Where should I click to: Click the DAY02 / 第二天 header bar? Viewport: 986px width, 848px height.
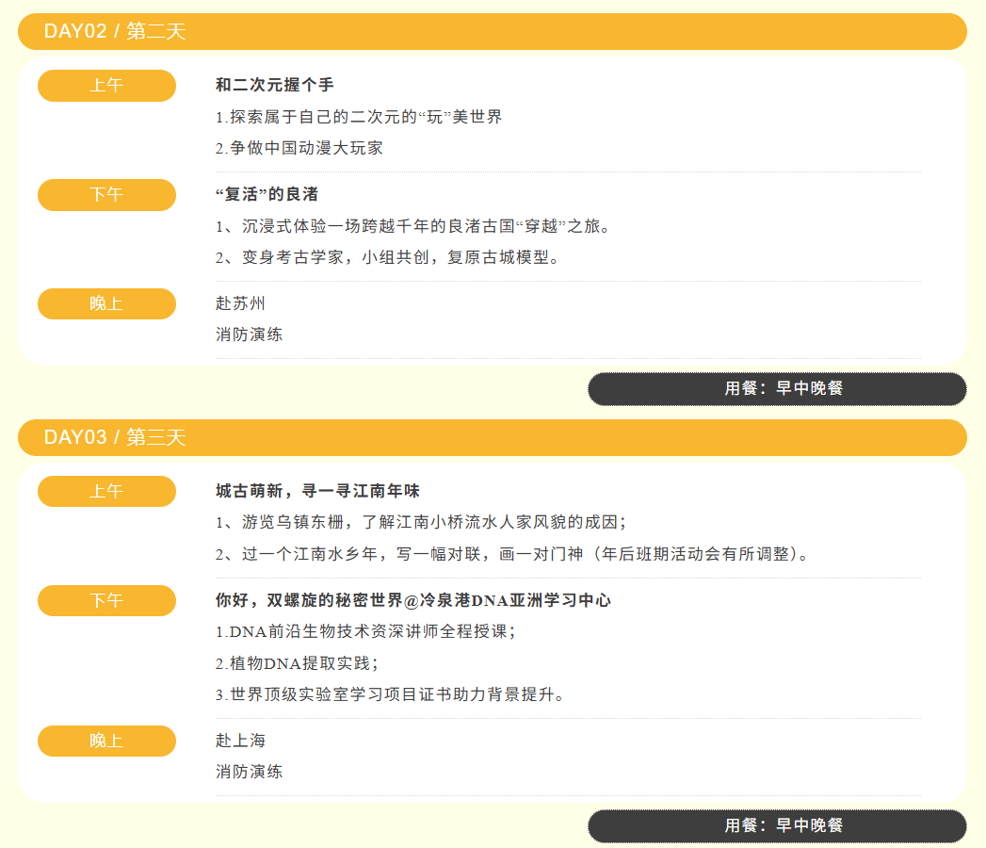coord(492,31)
